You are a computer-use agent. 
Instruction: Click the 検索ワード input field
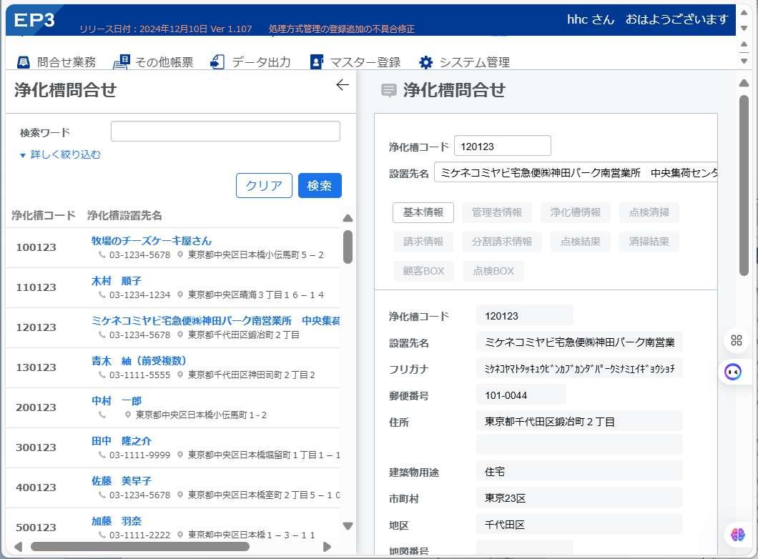(225, 132)
